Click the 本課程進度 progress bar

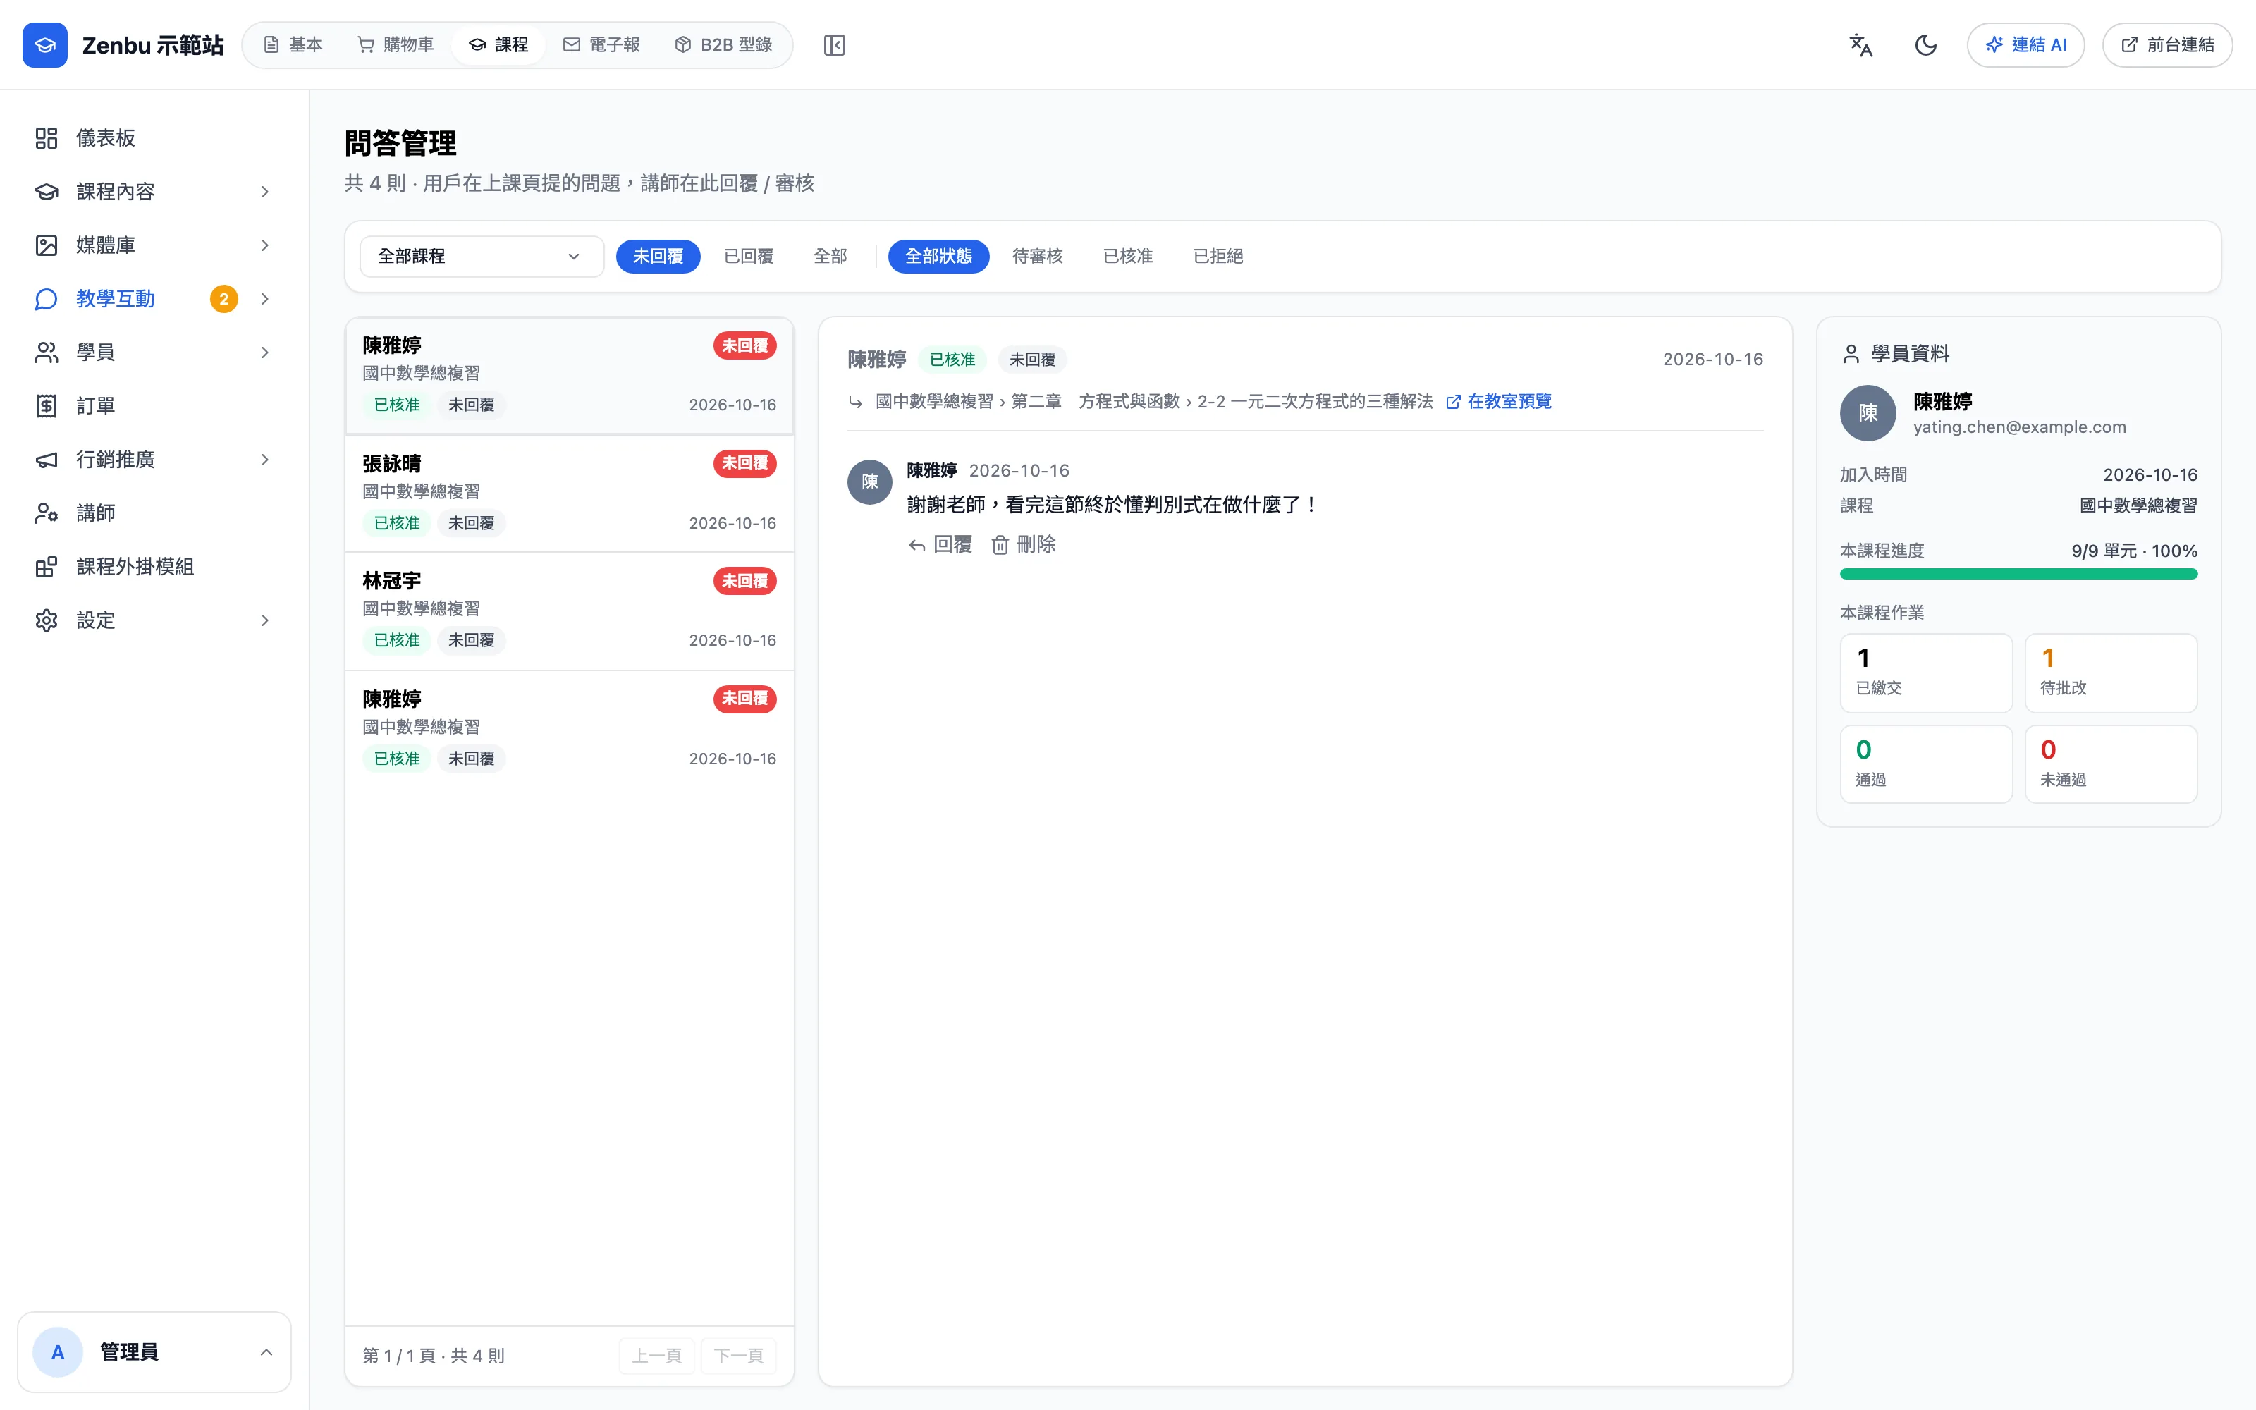(x=2018, y=575)
